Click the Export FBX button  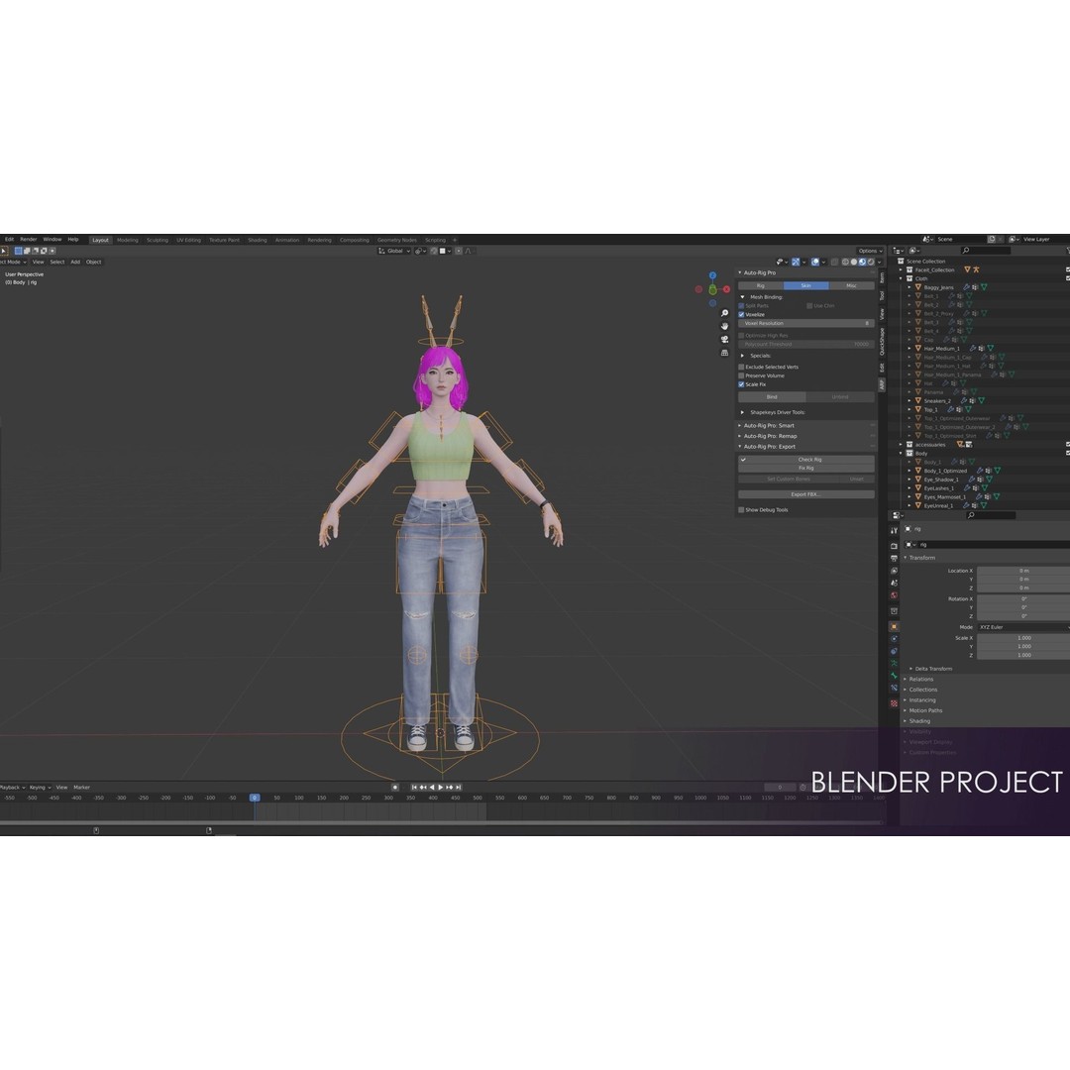coord(806,494)
